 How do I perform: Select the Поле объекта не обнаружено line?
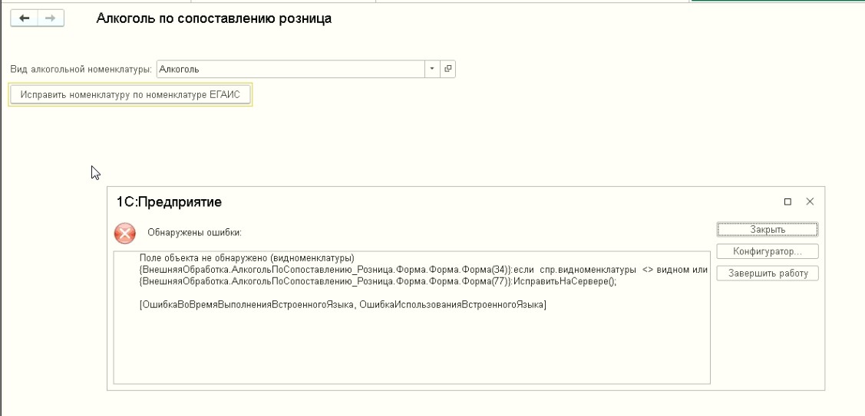point(246,258)
